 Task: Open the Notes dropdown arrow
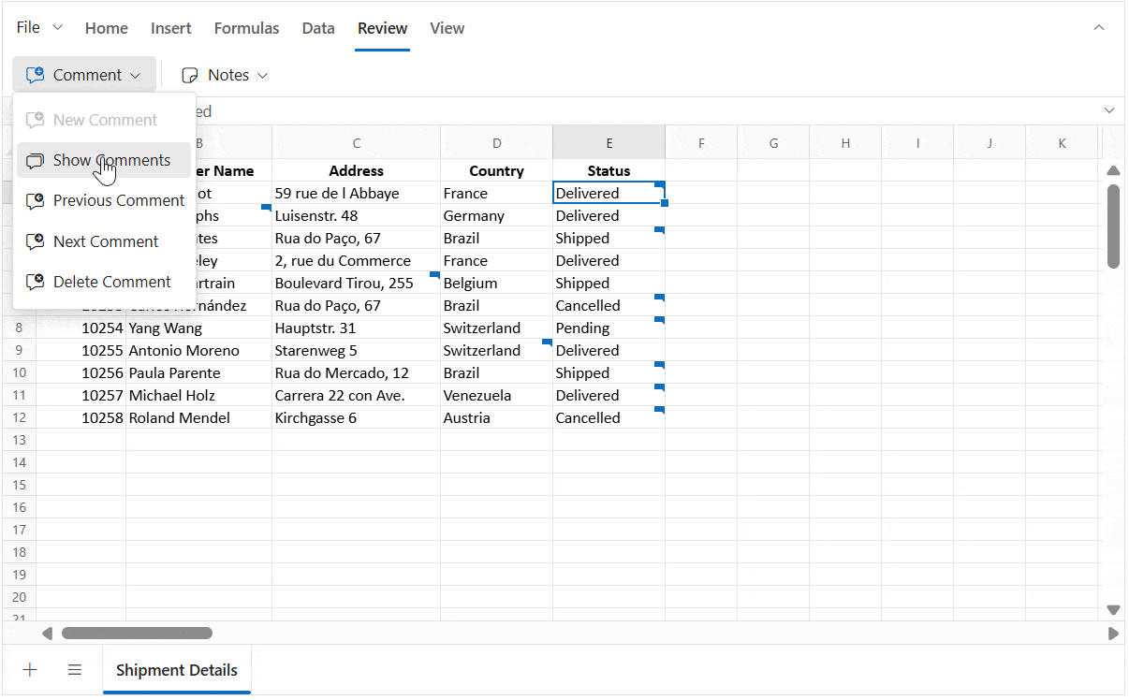click(262, 75)
